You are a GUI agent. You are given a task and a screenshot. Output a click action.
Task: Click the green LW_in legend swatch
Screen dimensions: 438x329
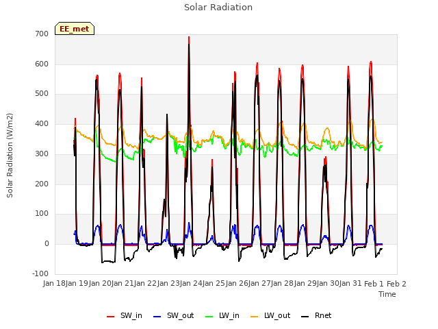(x=209, y=317)
